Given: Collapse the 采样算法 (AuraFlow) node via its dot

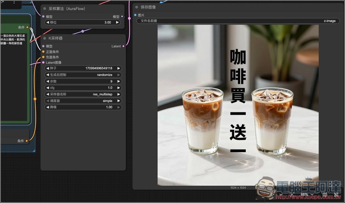Looking at the screenshot, I should tap(45, 9).
